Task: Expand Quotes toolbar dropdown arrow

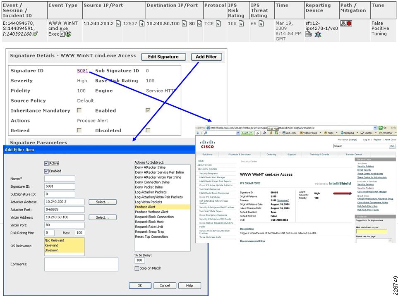Action: tap(375, 133)
